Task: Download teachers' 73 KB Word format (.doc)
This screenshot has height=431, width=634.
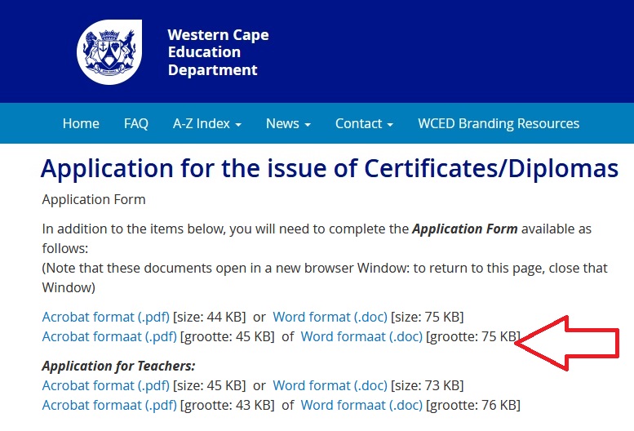Action: pyautogui.click(x=330, y=385)
